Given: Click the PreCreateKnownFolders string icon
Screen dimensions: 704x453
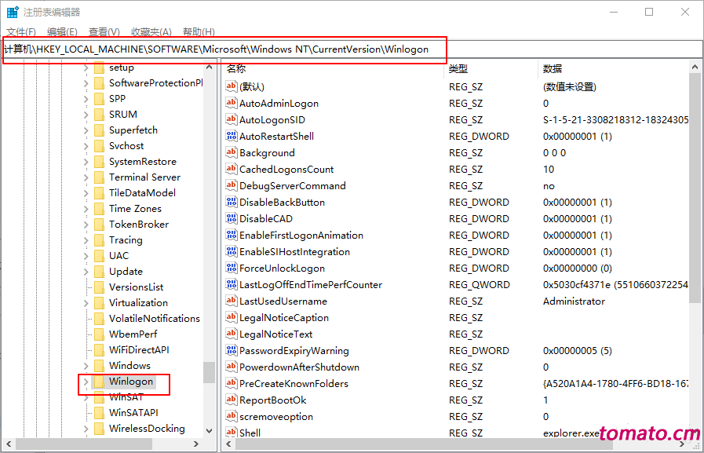Looking at the screenshot, I should (x=232, y=383).
